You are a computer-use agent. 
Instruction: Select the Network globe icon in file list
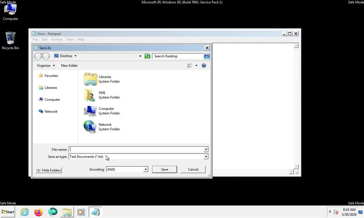coord(90,127)
